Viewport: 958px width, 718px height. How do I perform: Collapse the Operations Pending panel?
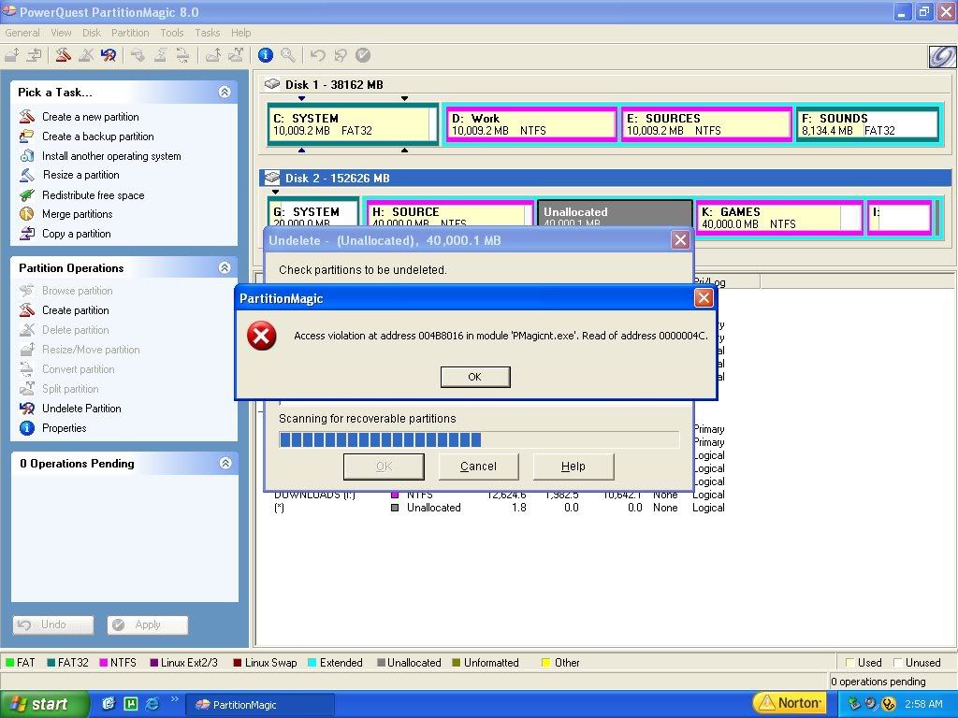coord(225,463)
